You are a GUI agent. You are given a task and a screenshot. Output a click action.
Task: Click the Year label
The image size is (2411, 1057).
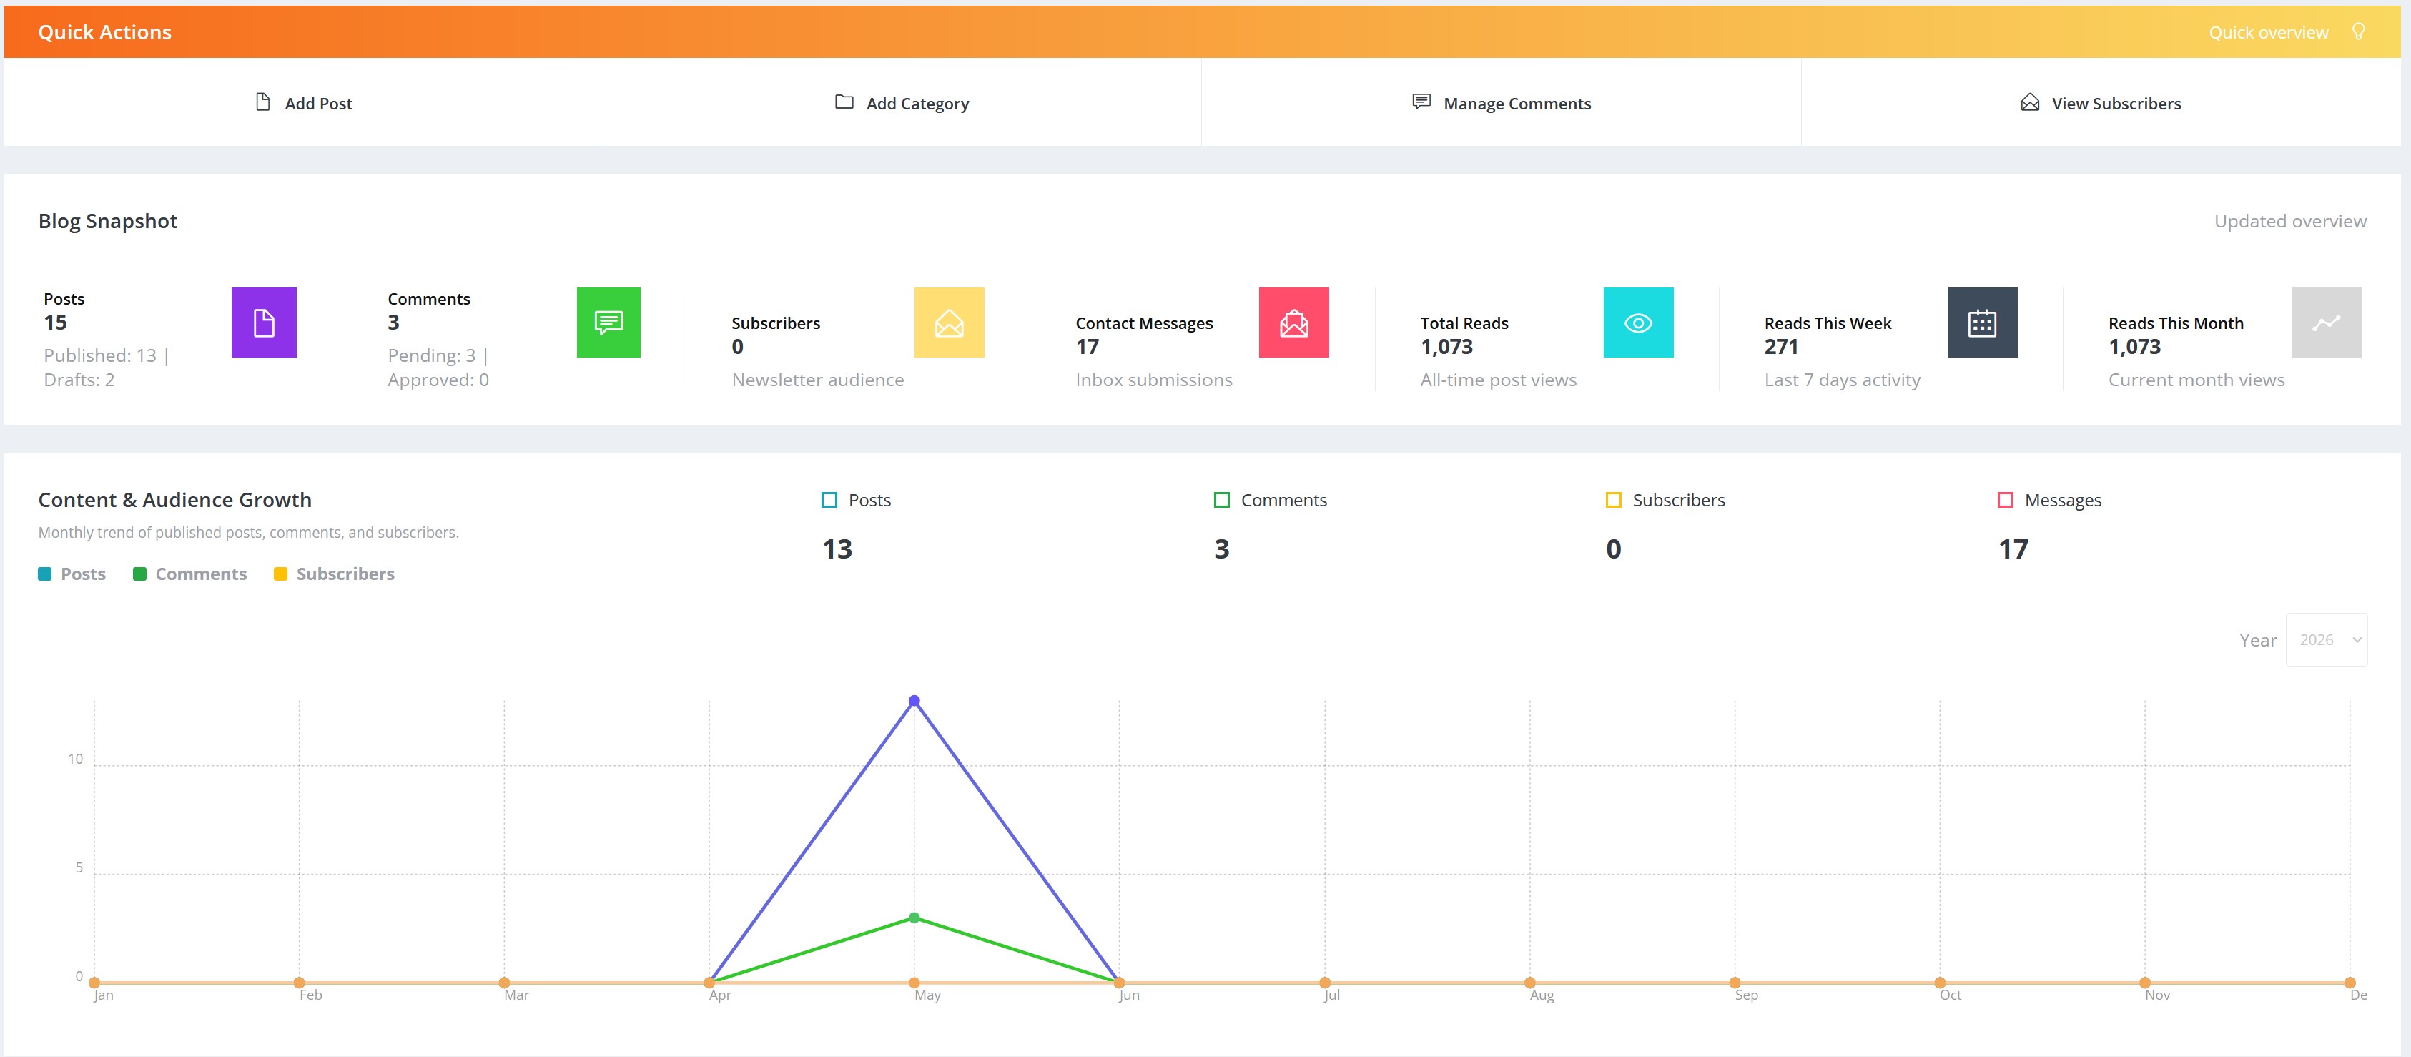pos(2257,640)
